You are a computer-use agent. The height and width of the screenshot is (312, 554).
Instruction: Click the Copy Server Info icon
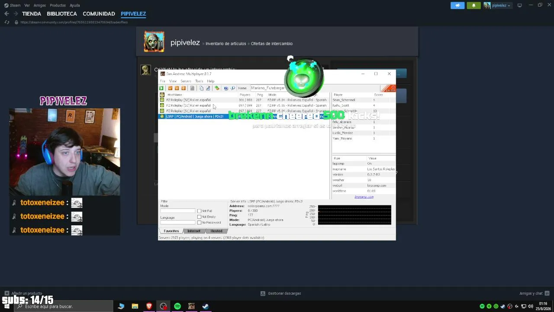click(201, 88)
